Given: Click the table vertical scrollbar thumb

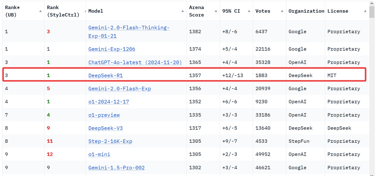Looking at the screenshot, I should pyautogui.click(x=372, y=12).
